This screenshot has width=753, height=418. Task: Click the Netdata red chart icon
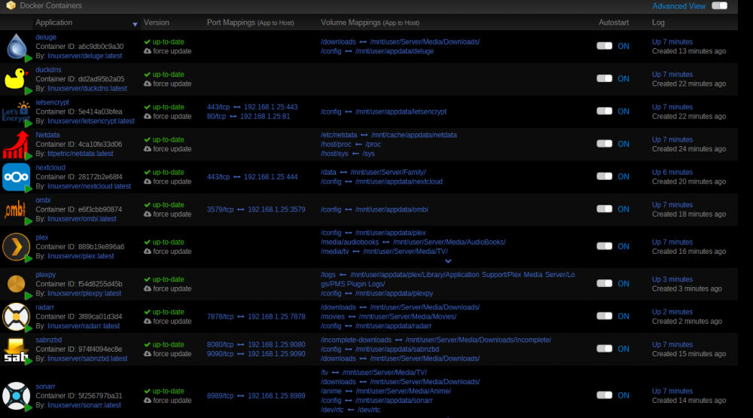point(15,145)
